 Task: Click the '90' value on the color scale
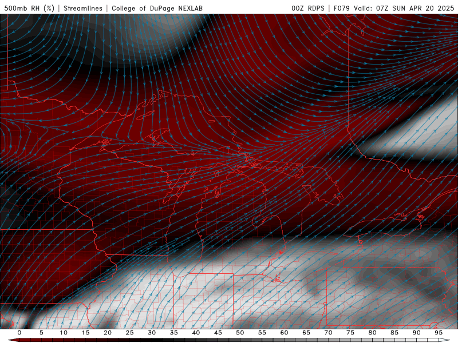pos(416,333)
